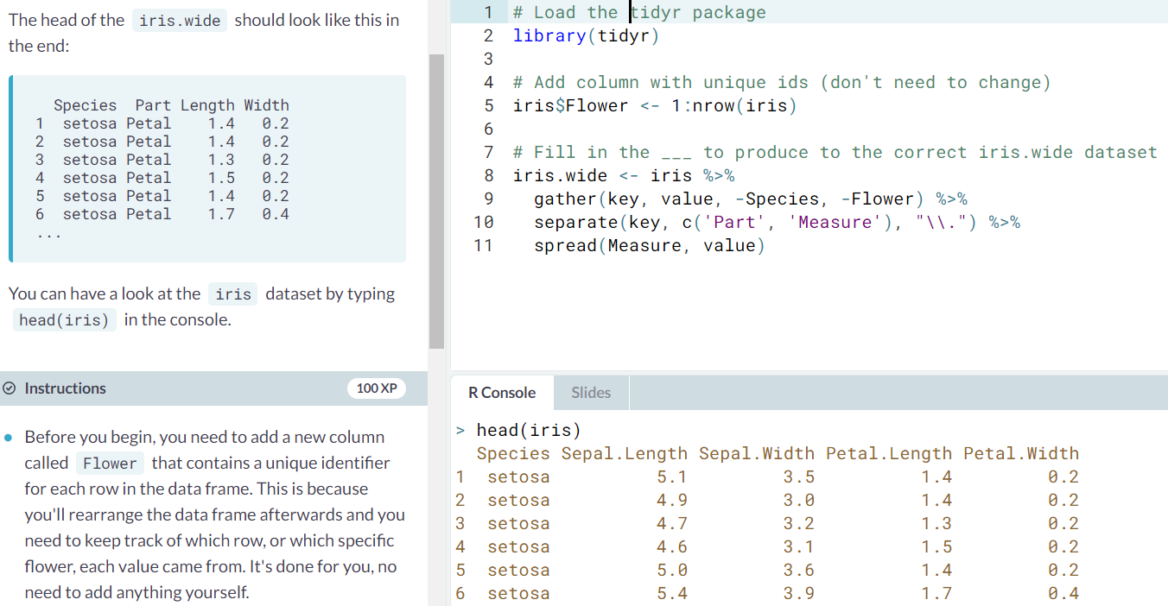
Task: Click the blue bullet before the first instruction
Action: [x=8, y=438]
